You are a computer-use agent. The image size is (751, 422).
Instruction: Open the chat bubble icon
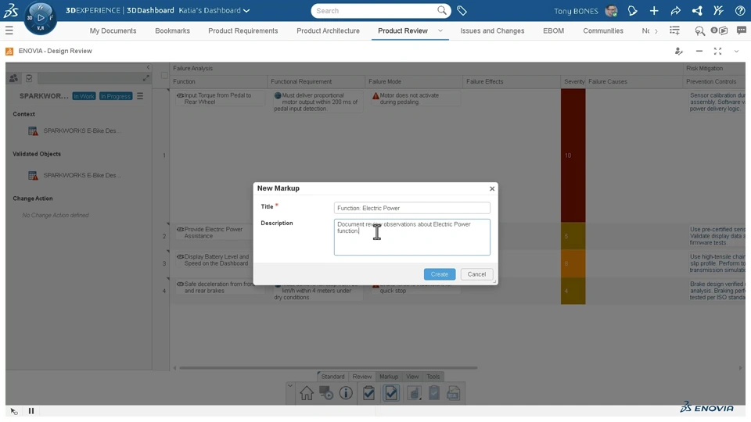tap(742, 30)
